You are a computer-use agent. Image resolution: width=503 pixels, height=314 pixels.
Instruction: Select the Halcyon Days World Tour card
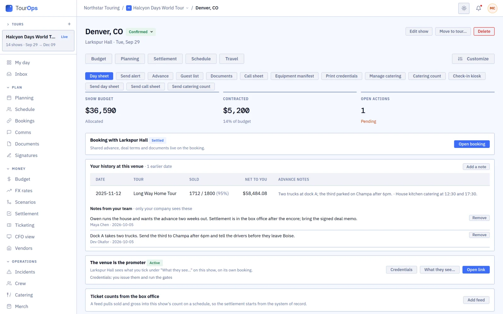click(38, 41)
